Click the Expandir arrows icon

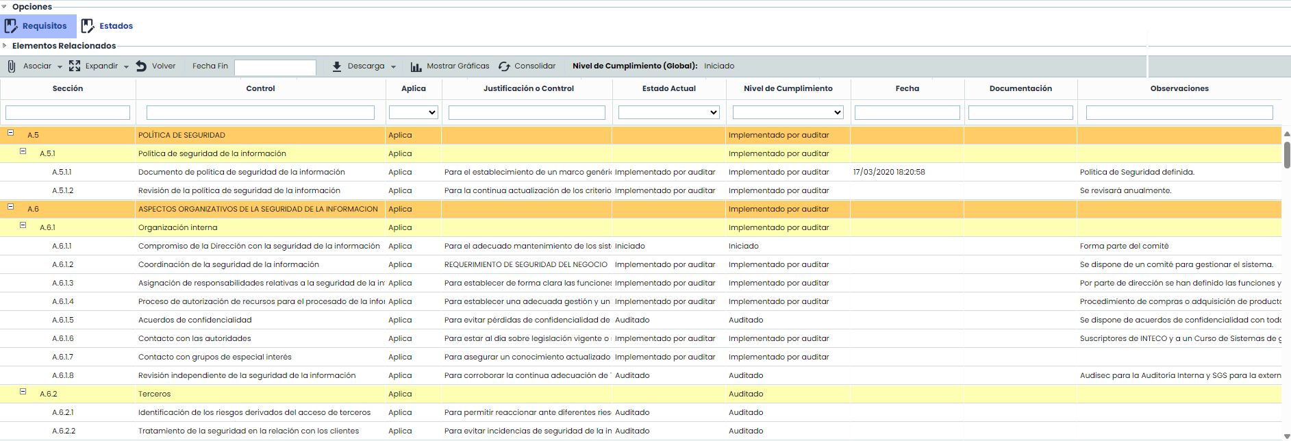click(x=75, y=66)
